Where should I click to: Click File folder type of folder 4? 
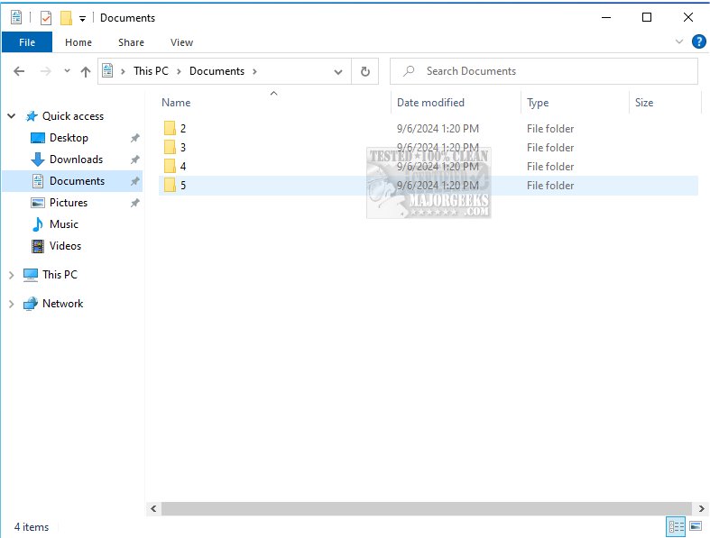point(550,167)
